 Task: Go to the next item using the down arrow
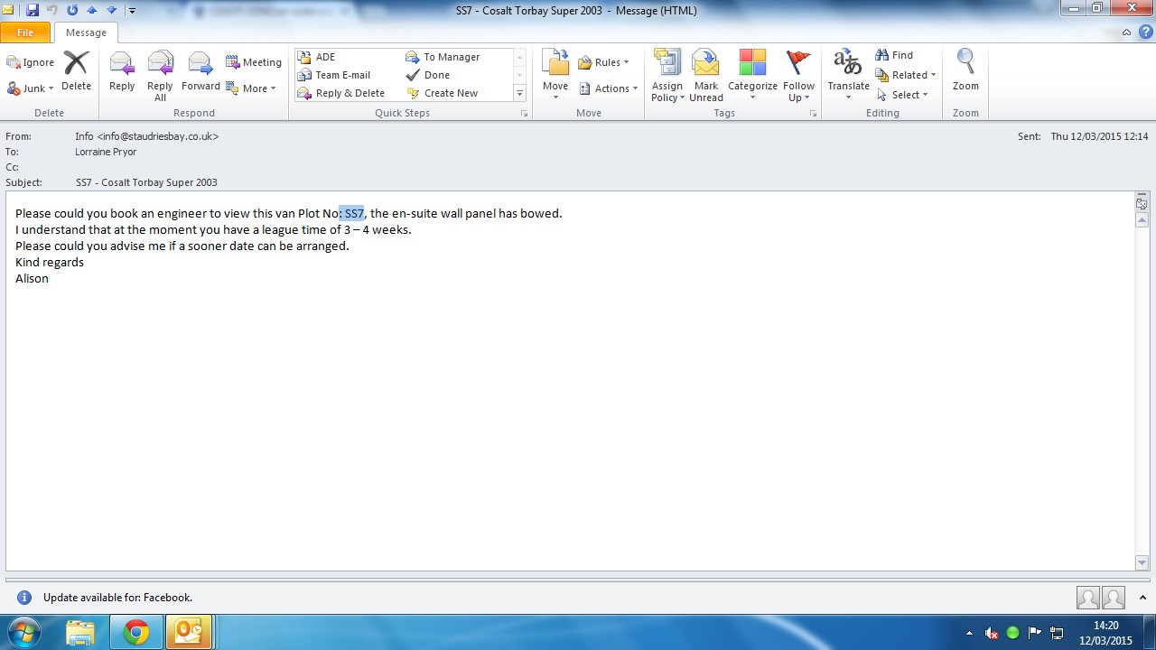[111, 10]
